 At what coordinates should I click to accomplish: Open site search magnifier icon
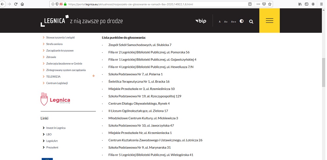[x=251, y=22]
